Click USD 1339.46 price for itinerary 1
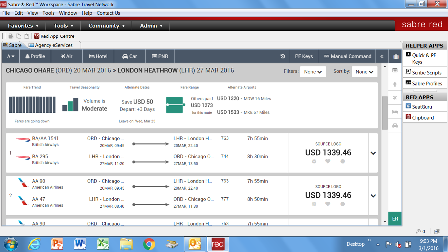This screenshot has height=252, width=448. tap(328, 153)
